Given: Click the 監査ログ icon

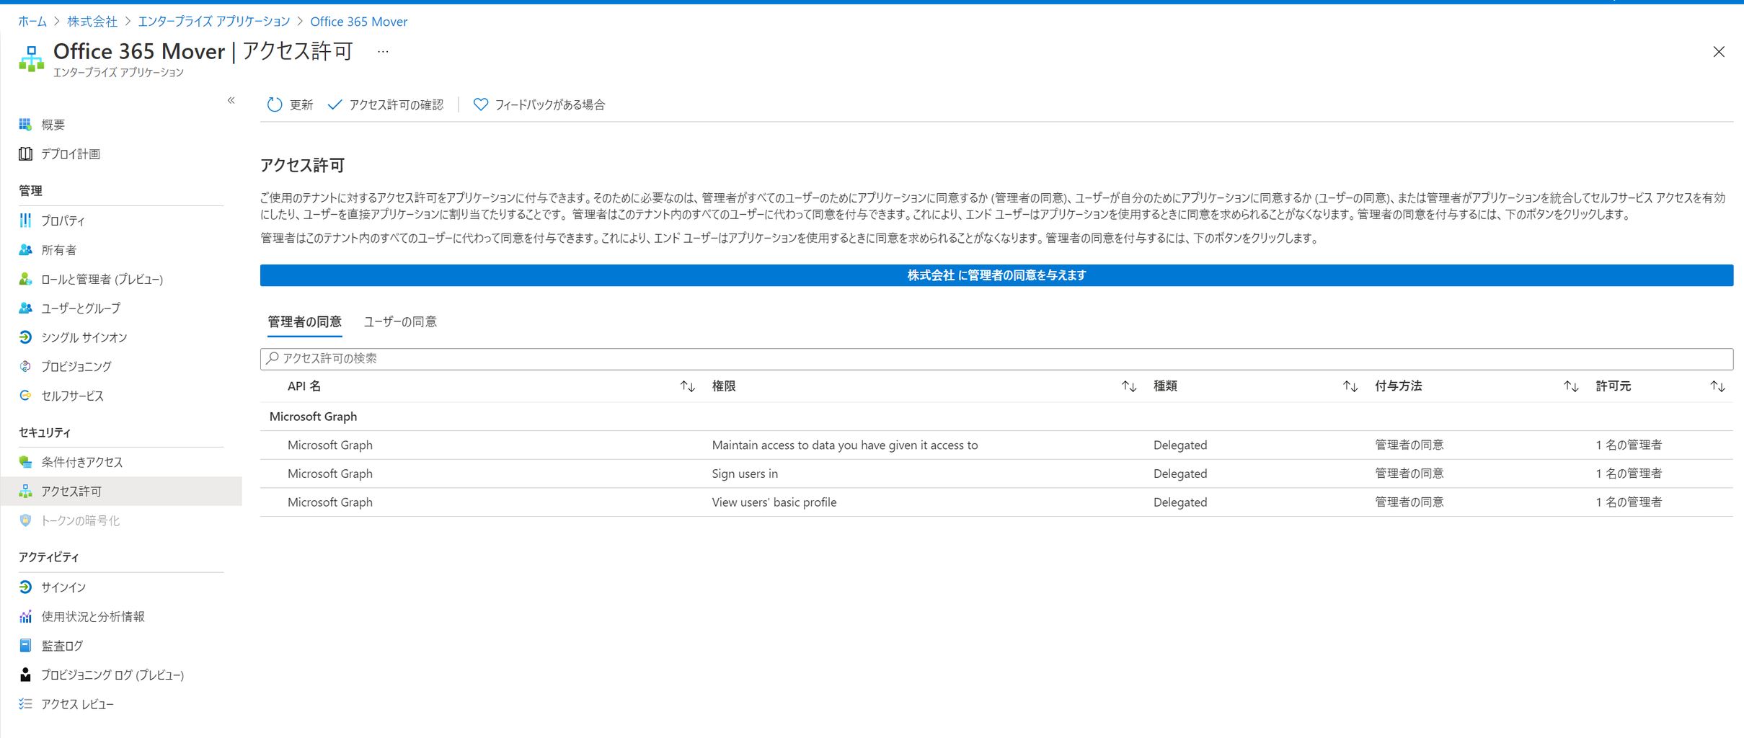Looking at the screenshot, I should [x=25, y=646].
